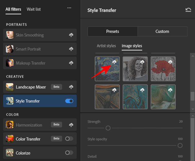Click download cloud on red poppy style
The height and width of the screenshot is (161, 195).
pyautogui.click(x=170, y=62)
